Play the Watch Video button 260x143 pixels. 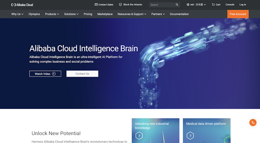pos(45,74)
